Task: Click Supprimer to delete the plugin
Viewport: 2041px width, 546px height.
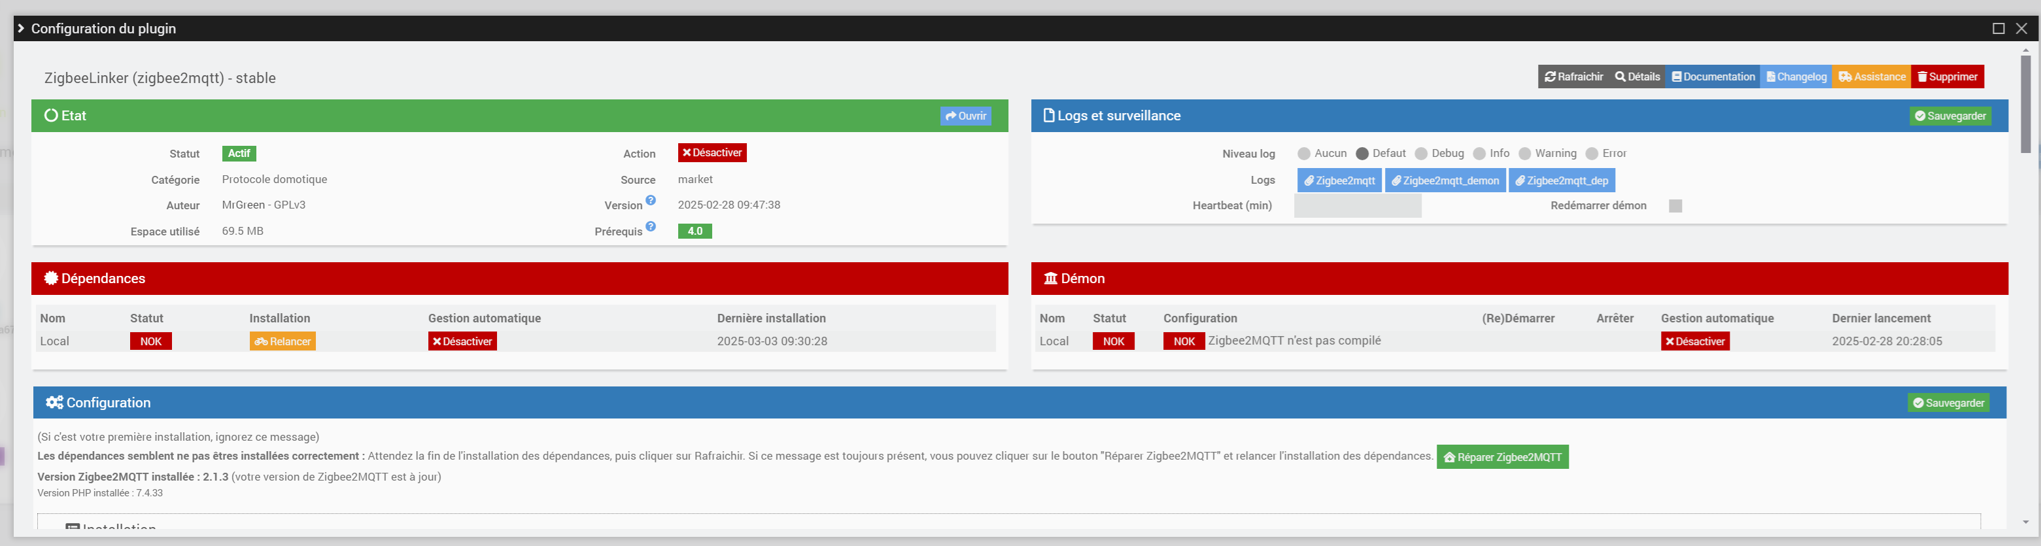Action: pyautogui.click(x=1947, y=77)
